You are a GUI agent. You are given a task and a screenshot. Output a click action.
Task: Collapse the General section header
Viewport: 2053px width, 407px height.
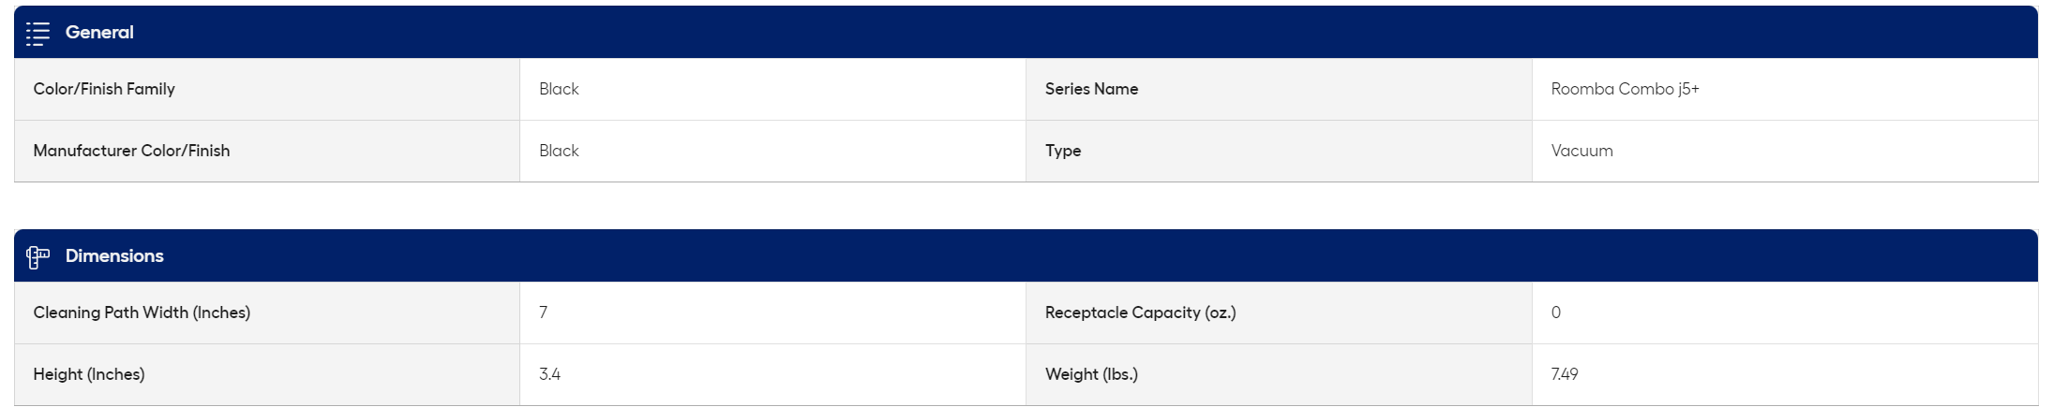pos(1026,33)
